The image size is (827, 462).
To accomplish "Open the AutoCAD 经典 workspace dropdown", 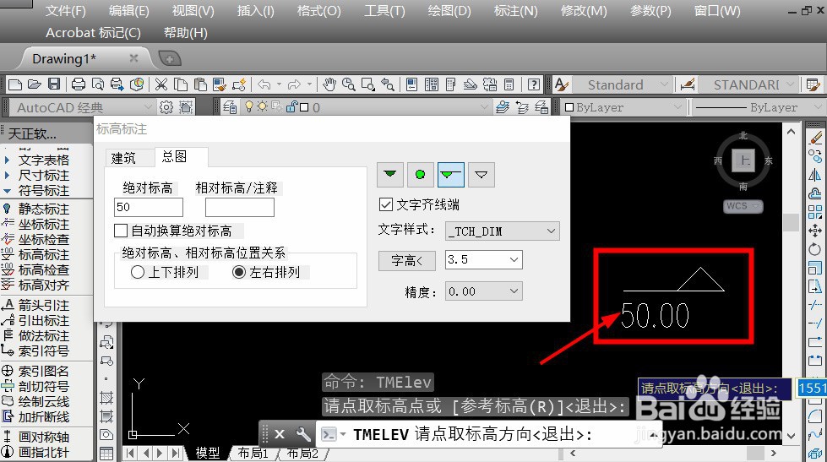I will pos(148,107).
